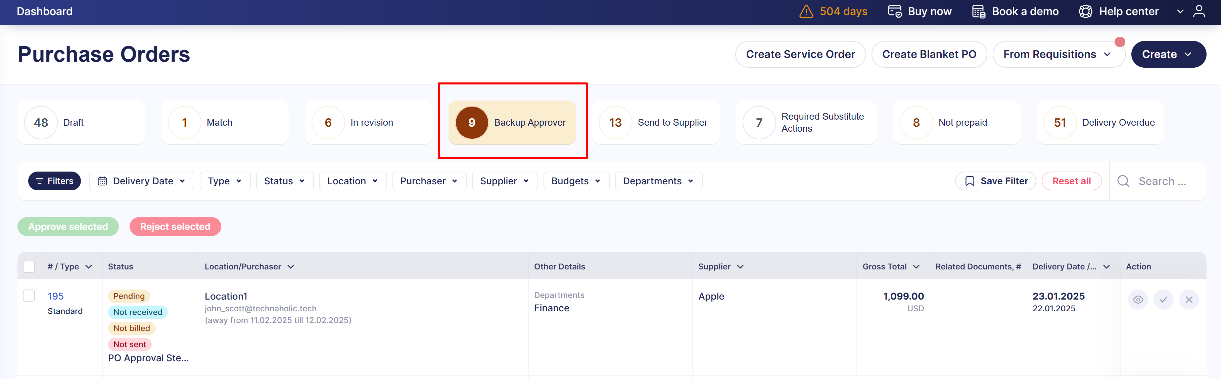The height and width of the screenshot is (379, 1221).
Task: Check the checkbox for order 195
Action: pos(29,296)
